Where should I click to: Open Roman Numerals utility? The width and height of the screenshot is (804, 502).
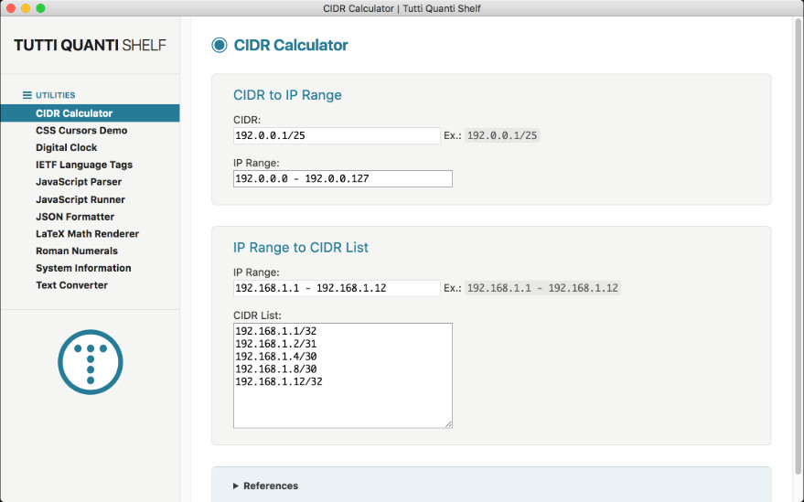pos(77,251)
